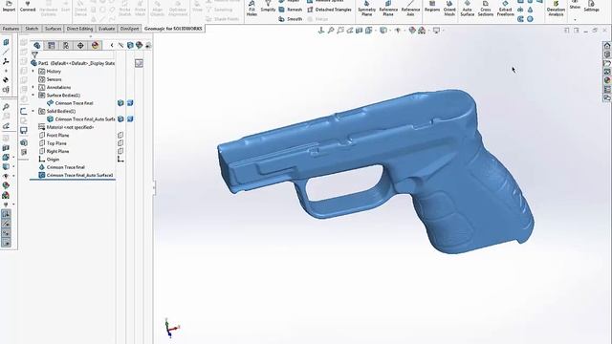
Task: Open the DimXpertManager crosshair tab
Action: point(80,45)
